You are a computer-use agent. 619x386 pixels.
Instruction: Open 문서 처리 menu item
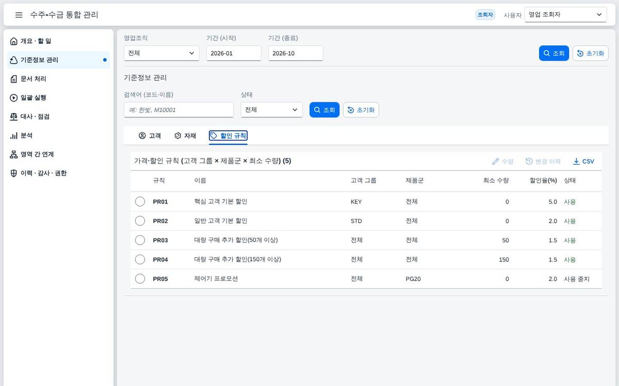59,79
